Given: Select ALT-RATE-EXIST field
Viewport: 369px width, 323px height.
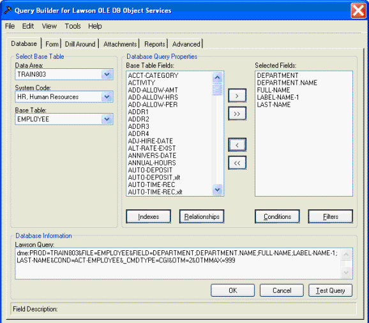Looking at the screenshot, I should pyautogui.click(x=152, y=149).
